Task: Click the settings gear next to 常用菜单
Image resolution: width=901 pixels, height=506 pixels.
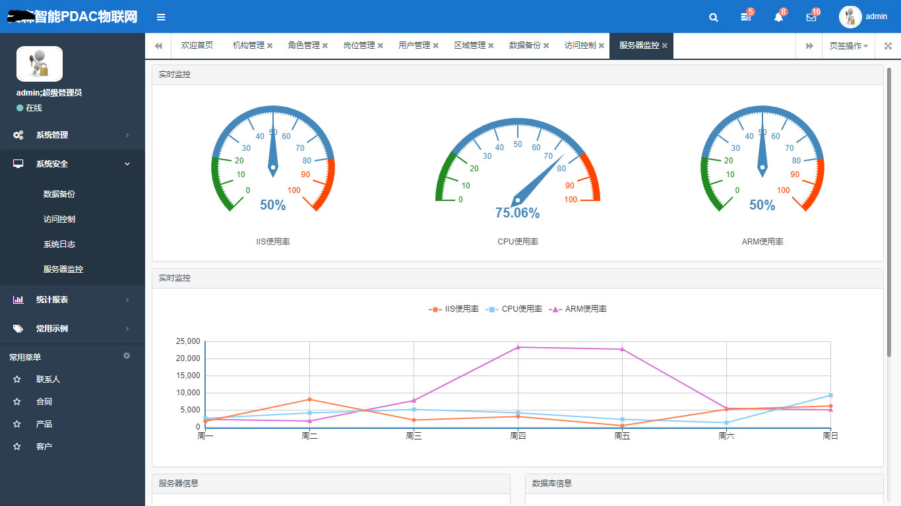Action: point(126,356)
